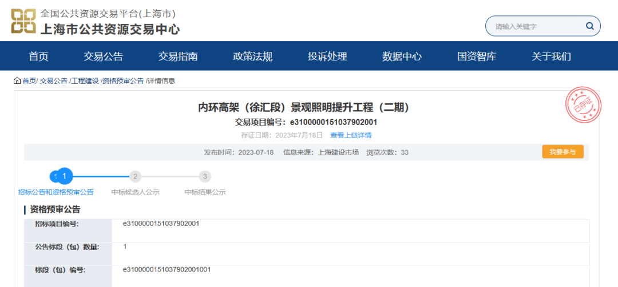Click table value e3100000151037902001
Image resolution: width=618 pixels, height=287 pixels.
[161, 224]
